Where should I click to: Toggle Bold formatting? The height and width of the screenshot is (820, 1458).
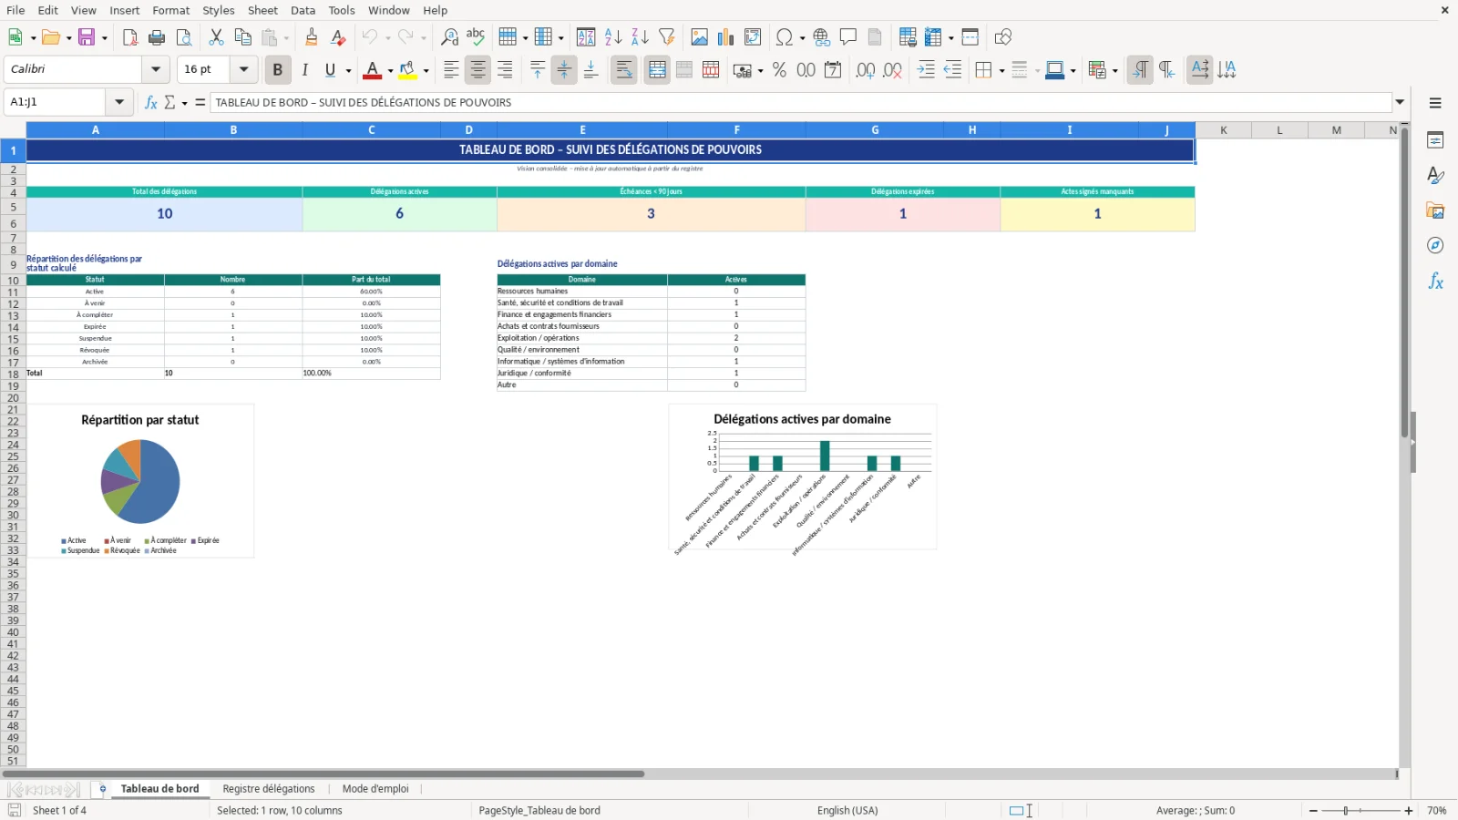click(x=278, y=70)
